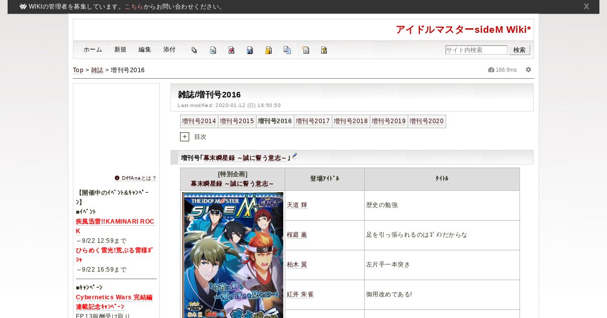This screenshot has width=607, height=318.
Task: Click the blue duplicate page icon
Action: [287, 50]
